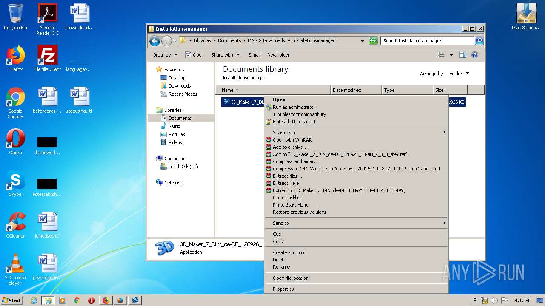Open Acrobat Reader DC desktop shortcut
The image size is (545, 306).
click(x=47, y=19)
